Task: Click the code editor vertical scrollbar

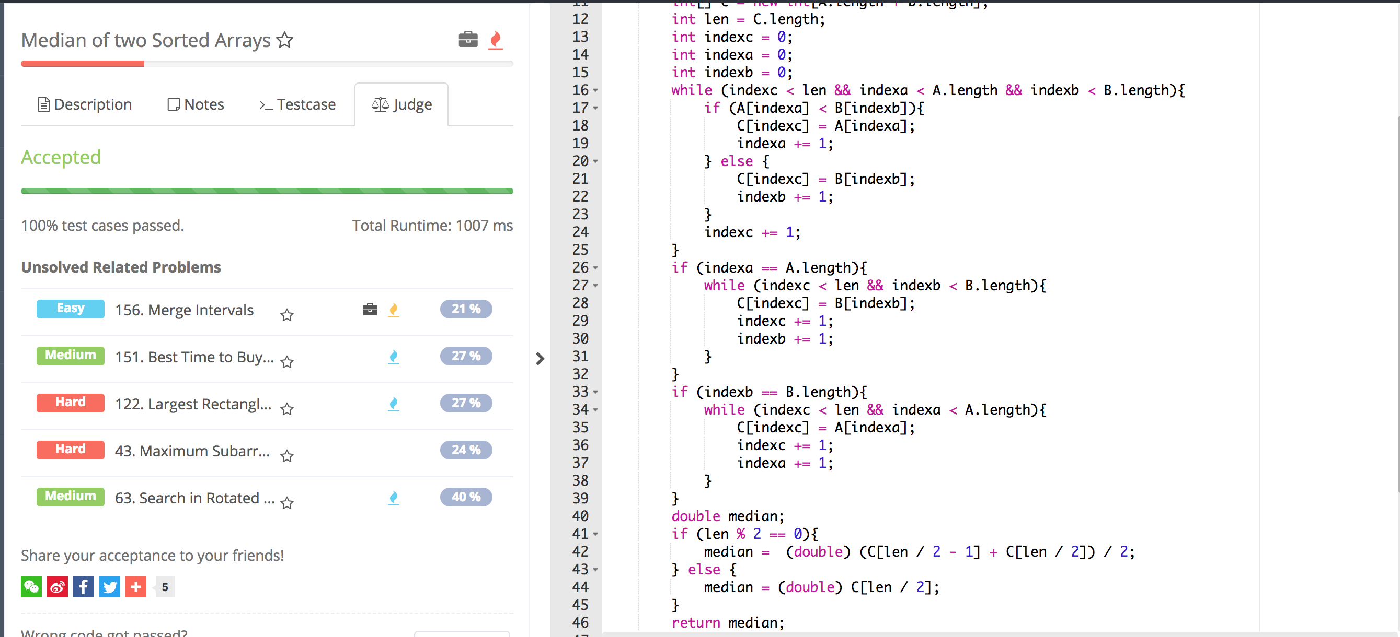Action: point(1397,304)
